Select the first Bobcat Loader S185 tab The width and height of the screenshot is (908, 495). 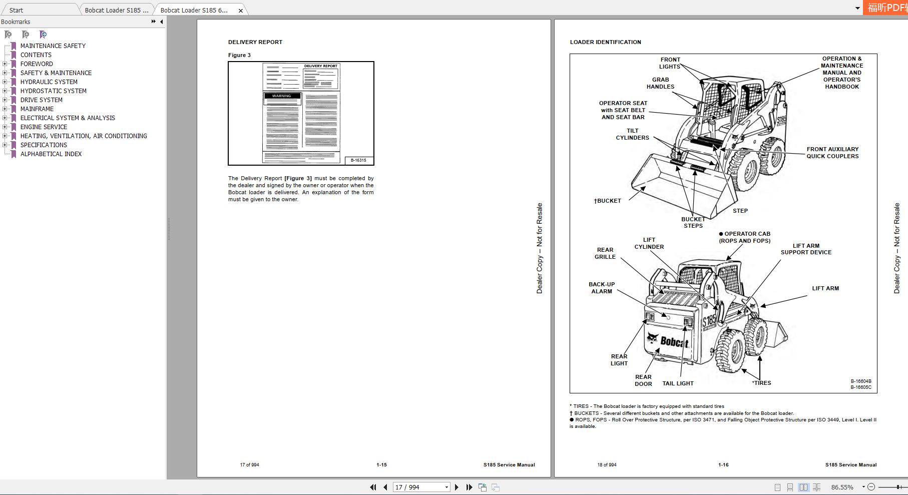pos(116,10)
